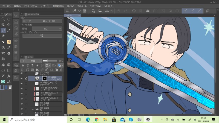This screenshot has height=123, width=219.
Task: Toggle the first snap-to-ruler button in command bar
Action: [x=185, y=11]
